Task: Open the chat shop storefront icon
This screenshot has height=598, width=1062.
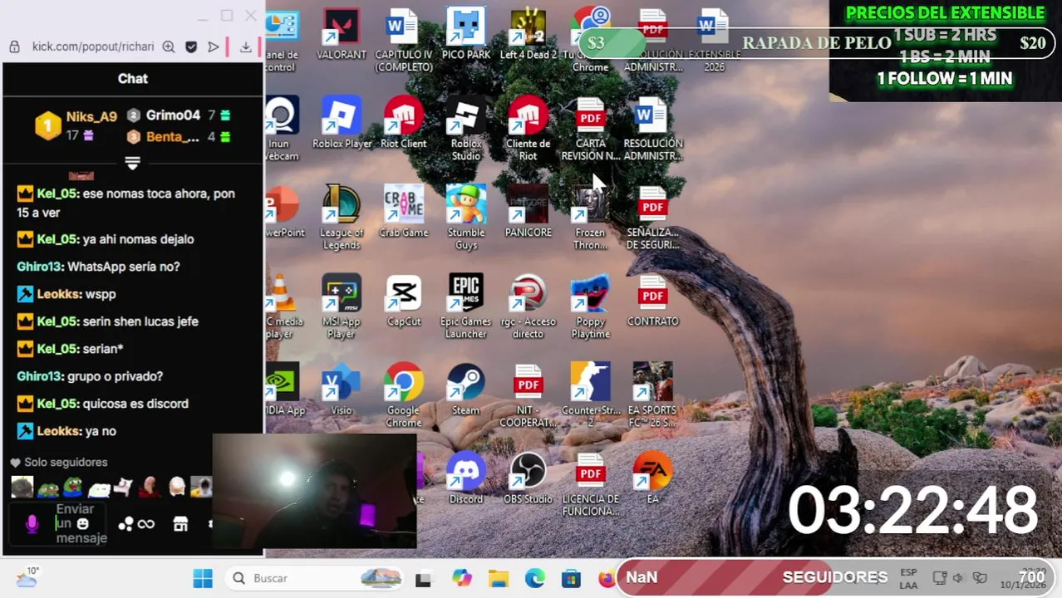Action: (x=180, y=524)
